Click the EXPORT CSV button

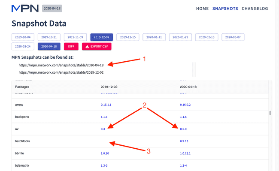click(97, 46)
